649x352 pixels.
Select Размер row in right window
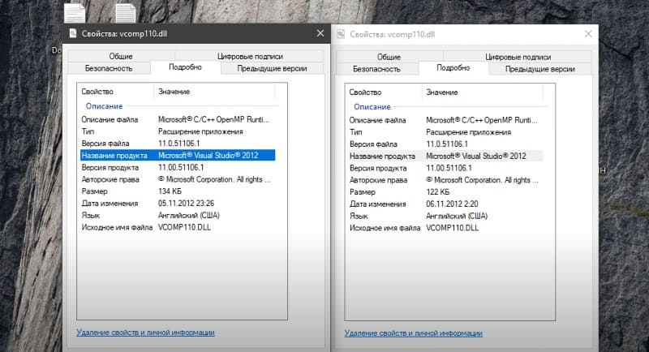coord(445,192)
